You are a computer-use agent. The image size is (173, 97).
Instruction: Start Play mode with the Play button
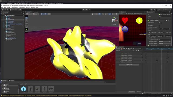point(84,10)
